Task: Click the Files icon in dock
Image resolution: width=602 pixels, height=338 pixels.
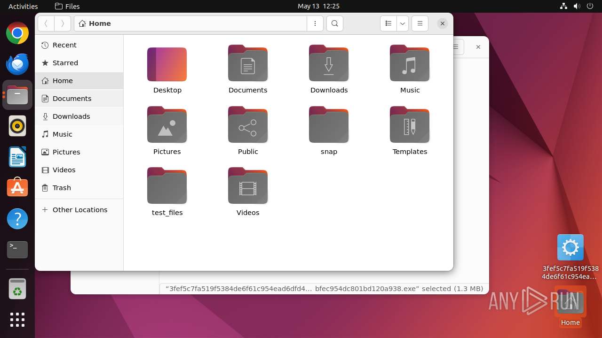Action: tap(17, 95)
